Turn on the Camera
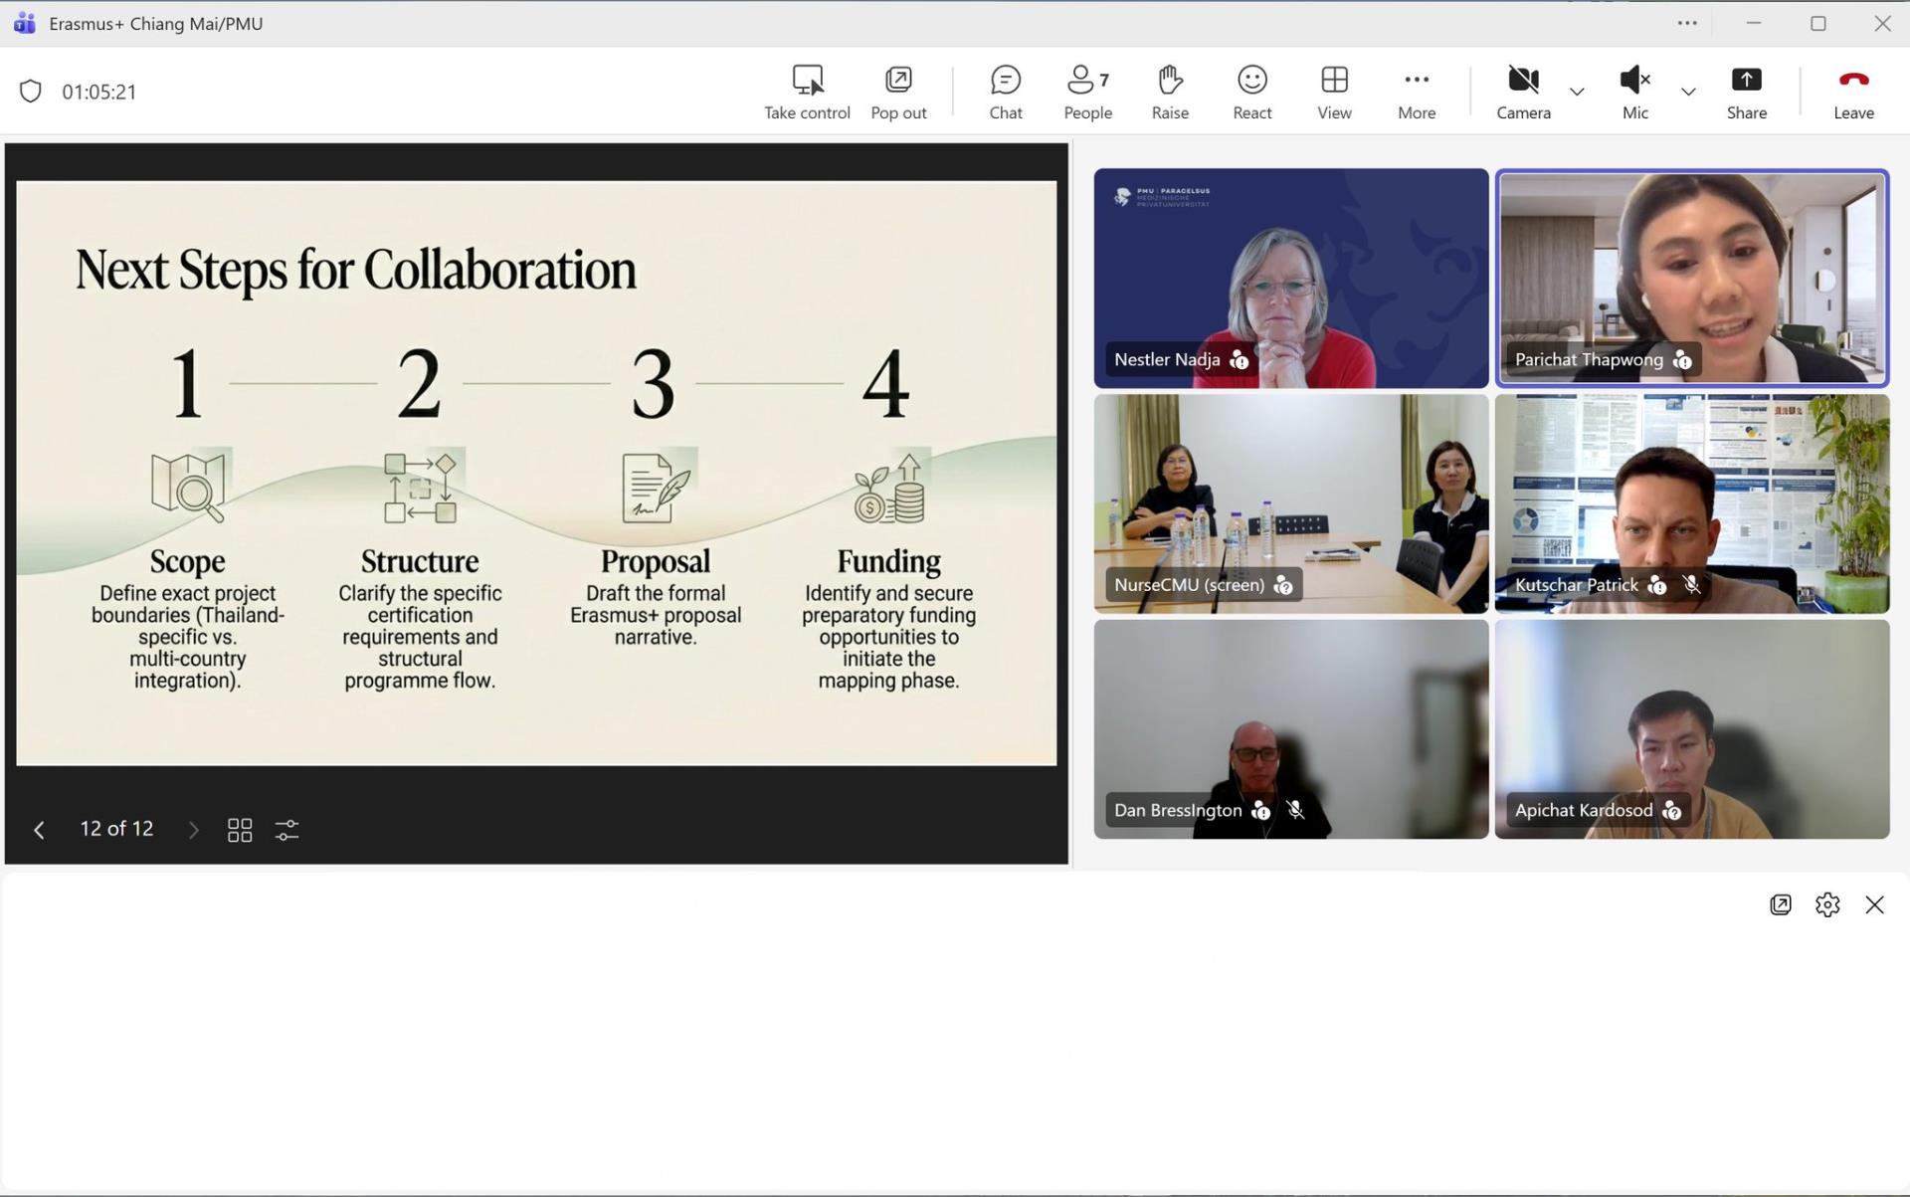 click(x=1523, y=92)
